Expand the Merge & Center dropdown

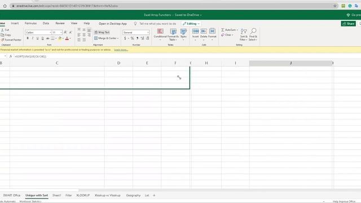(118, 38)
